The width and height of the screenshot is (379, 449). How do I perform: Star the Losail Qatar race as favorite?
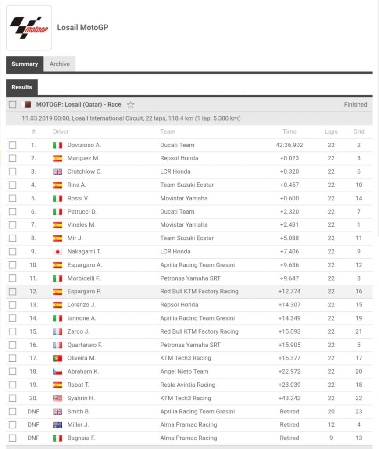(x=130, y=105)
